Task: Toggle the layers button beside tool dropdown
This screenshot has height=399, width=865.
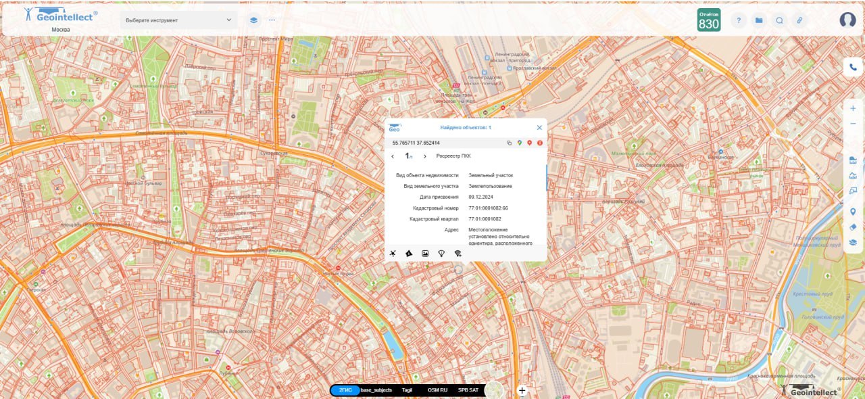Action: [253, 20]
